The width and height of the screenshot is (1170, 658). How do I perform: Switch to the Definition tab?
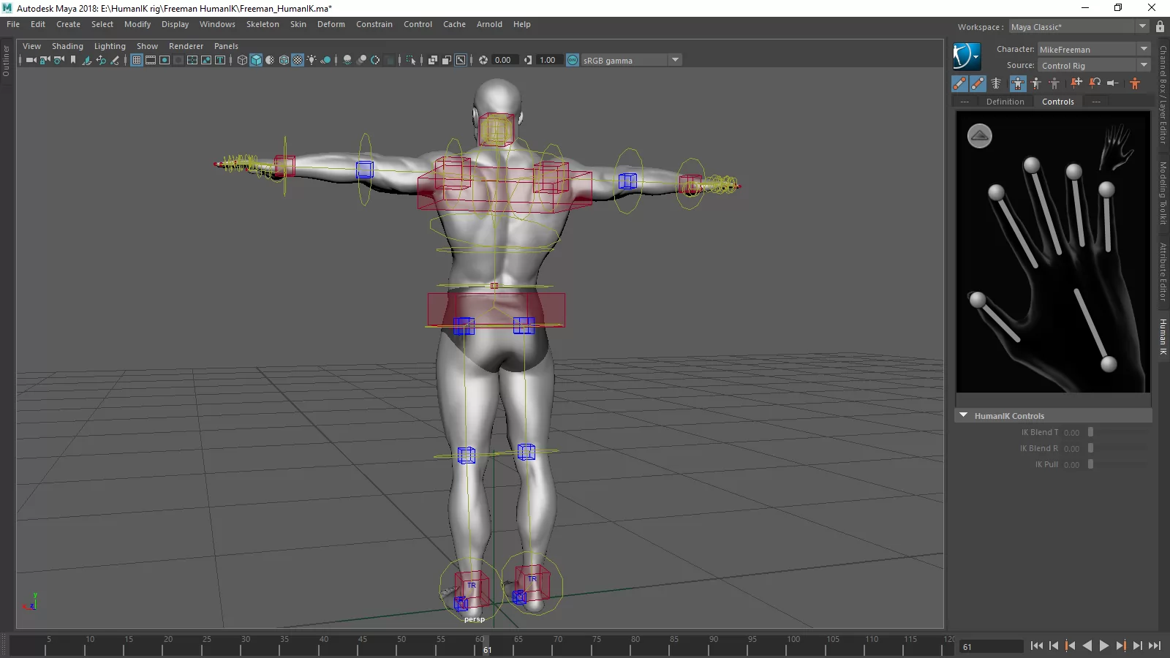(1005, 102)
